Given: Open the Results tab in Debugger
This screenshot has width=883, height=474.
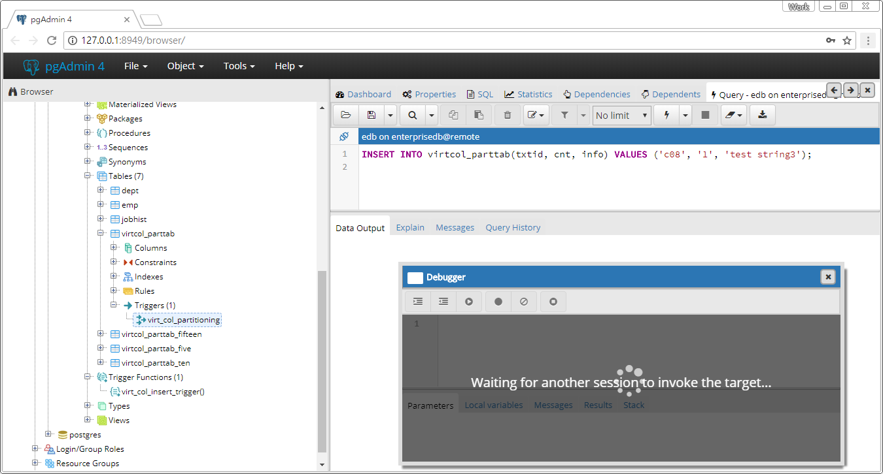Looking at the screenshot, I should (598, 405).
